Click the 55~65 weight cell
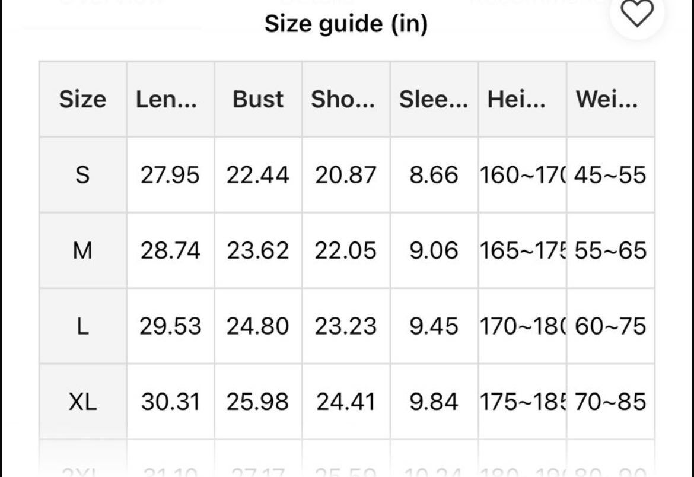This screenshot has width=694, height=477. (610, 250)
